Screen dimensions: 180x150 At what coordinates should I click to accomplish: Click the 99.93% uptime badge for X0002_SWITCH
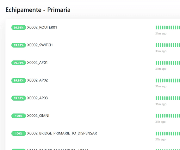tap(19, 45)
